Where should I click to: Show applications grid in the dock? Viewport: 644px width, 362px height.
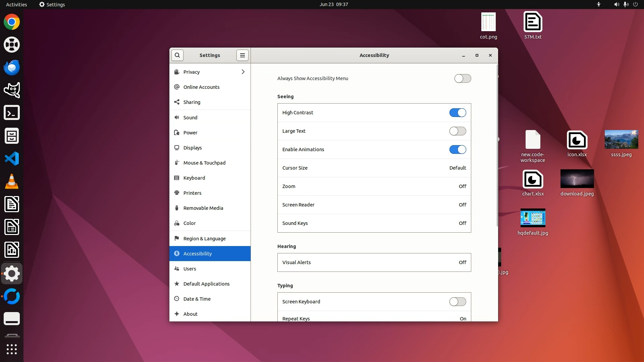(x=12, y=349)
